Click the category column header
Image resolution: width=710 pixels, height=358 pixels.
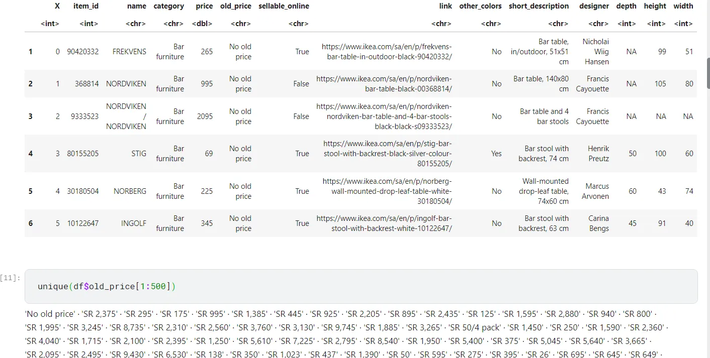[168, 6]
